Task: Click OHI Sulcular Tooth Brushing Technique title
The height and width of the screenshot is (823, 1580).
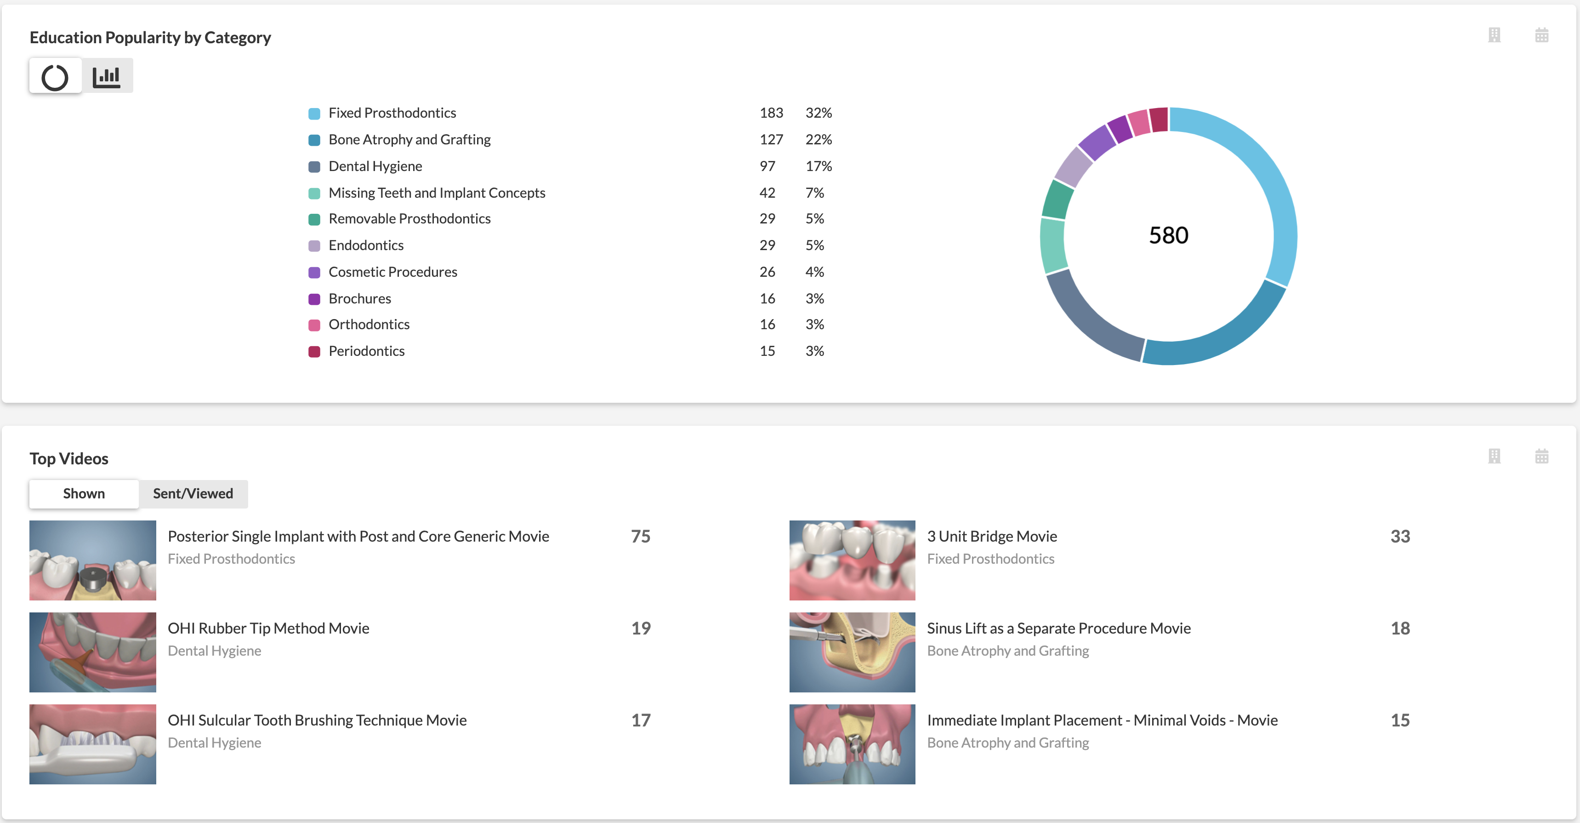Action: [317, 720]
